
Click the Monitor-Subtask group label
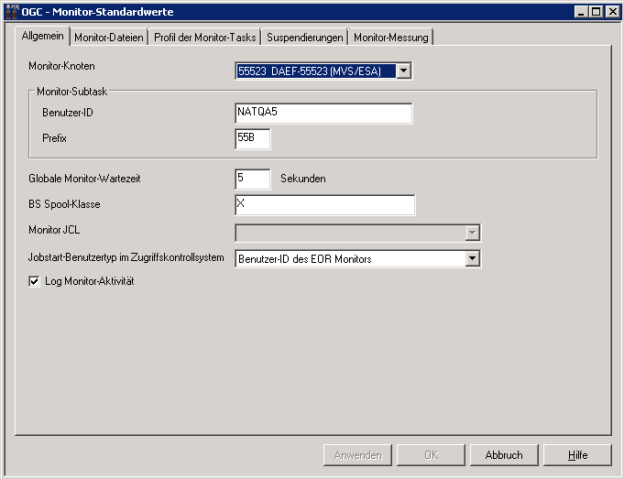[72, 92]
